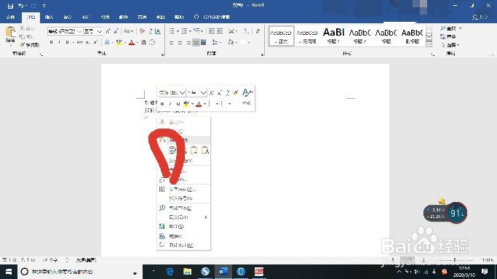Choose New Comment at context menu bottom

184,245
